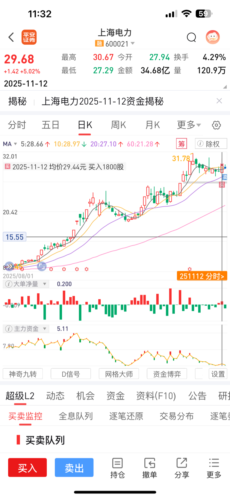
Task: Open the user avatar mascot icon
Action: [x=213, y=37]
